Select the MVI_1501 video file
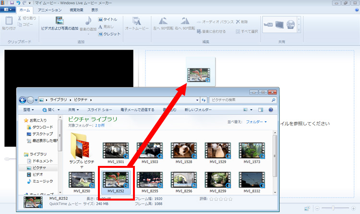Screen dimensions: 360x214 click(x=116, y=152)
